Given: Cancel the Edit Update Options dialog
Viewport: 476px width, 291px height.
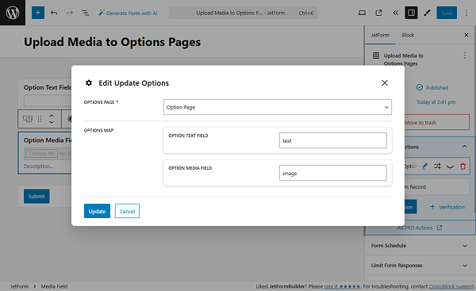Looking at the screenshot, I should (x=127, y=211).
